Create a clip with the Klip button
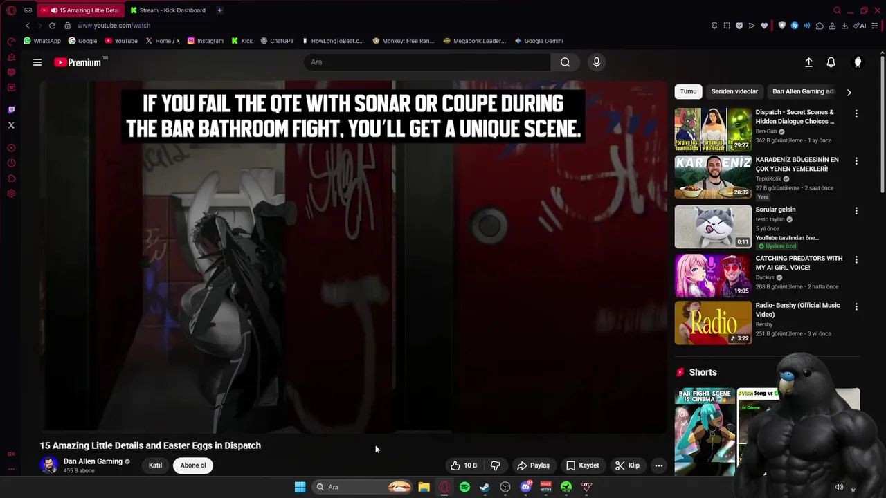Image resolution: width=886 pixels, height=498 pixels. pos(627,465)
